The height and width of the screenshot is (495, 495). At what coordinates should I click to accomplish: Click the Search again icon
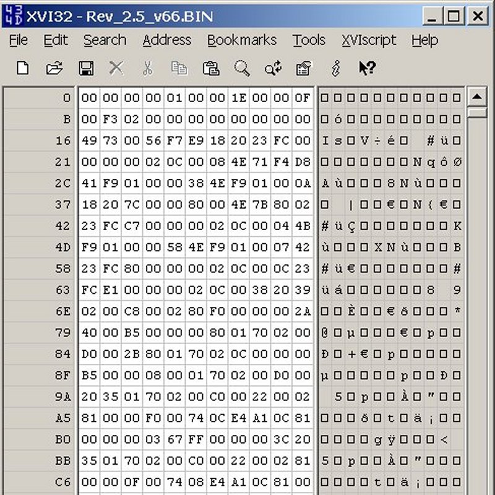pos(273,68)
